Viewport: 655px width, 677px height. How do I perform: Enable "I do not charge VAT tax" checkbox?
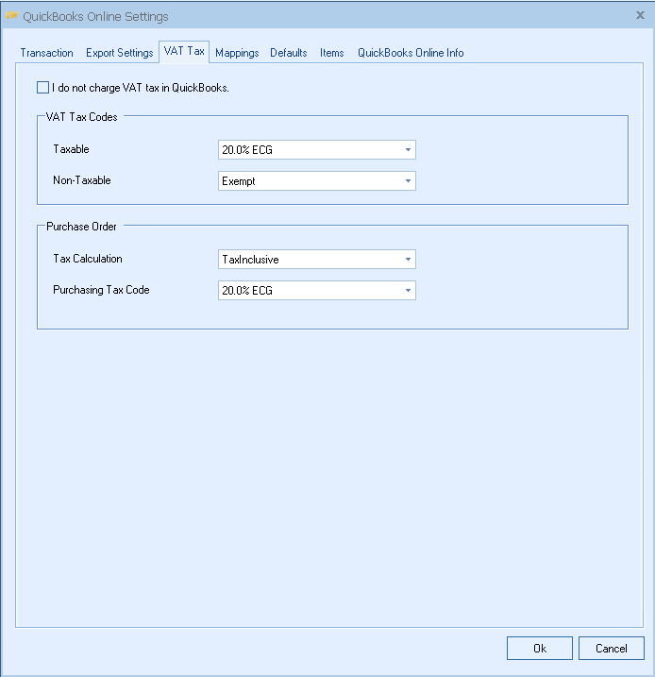(x=43, y=88)
